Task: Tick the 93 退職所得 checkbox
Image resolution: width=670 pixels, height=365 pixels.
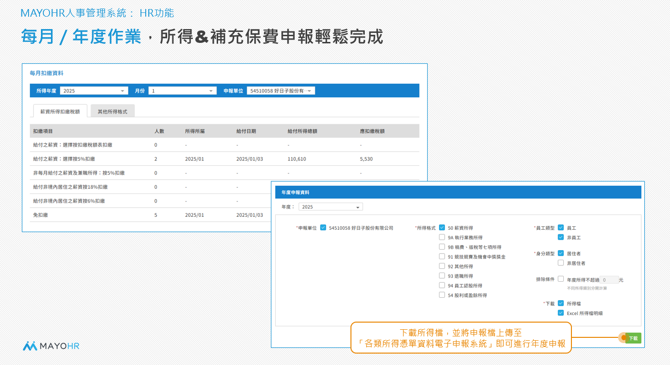Action: [442, 276]
